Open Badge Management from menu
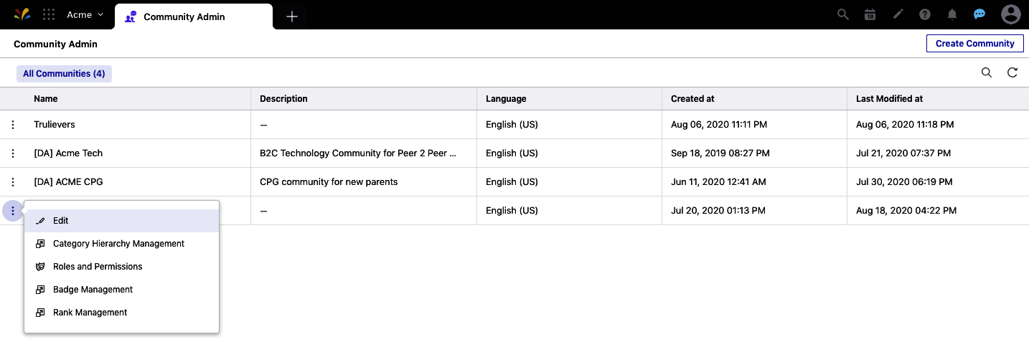Screen dimensions: 1029x342 (x=121, y=290)
